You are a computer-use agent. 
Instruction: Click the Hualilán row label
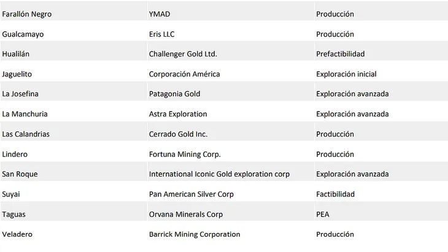pyautogui.click(x=16, y=54)
